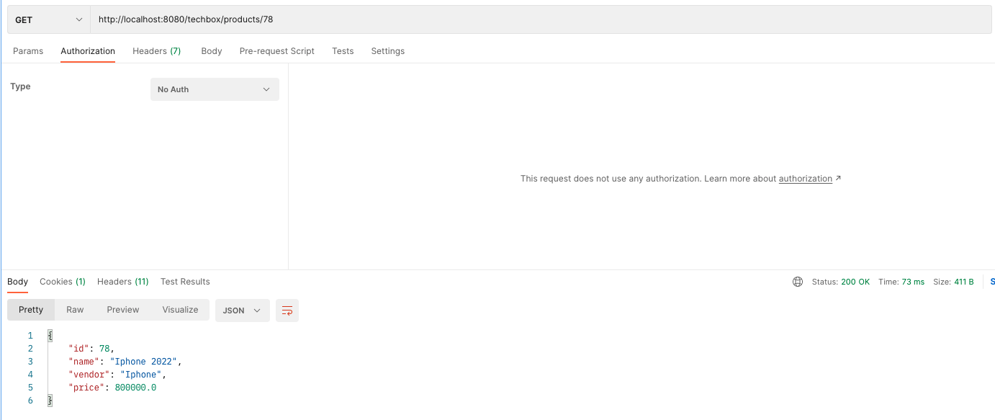
Task: Open the No Auth type dropdown
Action: click(214, 89)
